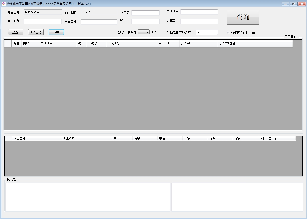Click the 全选 select-all button
Screen dimensions: 307x219
(15, 32)
